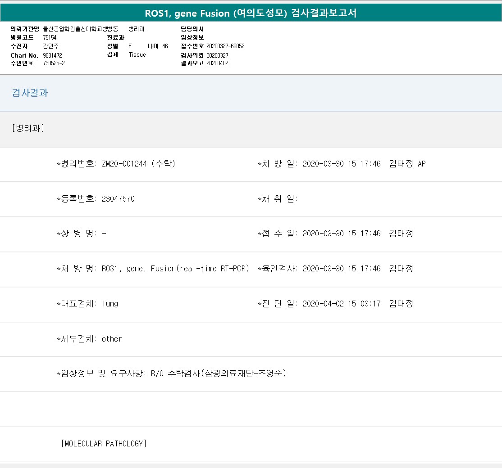Select the specimen type Tissue

tap(137, 55)
